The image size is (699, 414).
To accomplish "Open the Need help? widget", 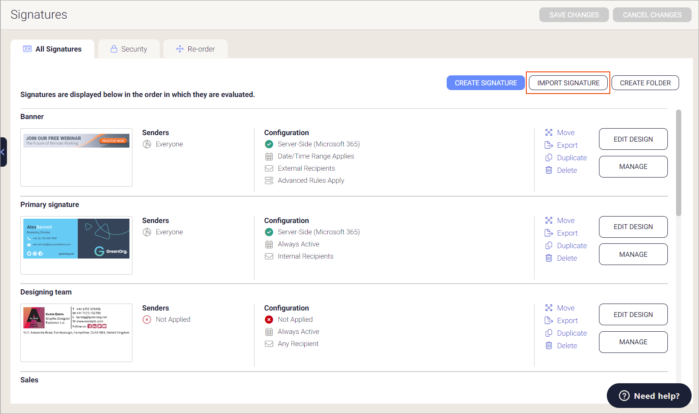I will coord(649,396).
